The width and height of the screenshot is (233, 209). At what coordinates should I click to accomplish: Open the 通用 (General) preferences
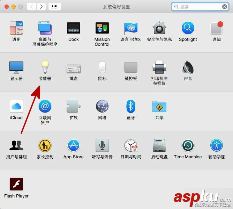point(16,28)
